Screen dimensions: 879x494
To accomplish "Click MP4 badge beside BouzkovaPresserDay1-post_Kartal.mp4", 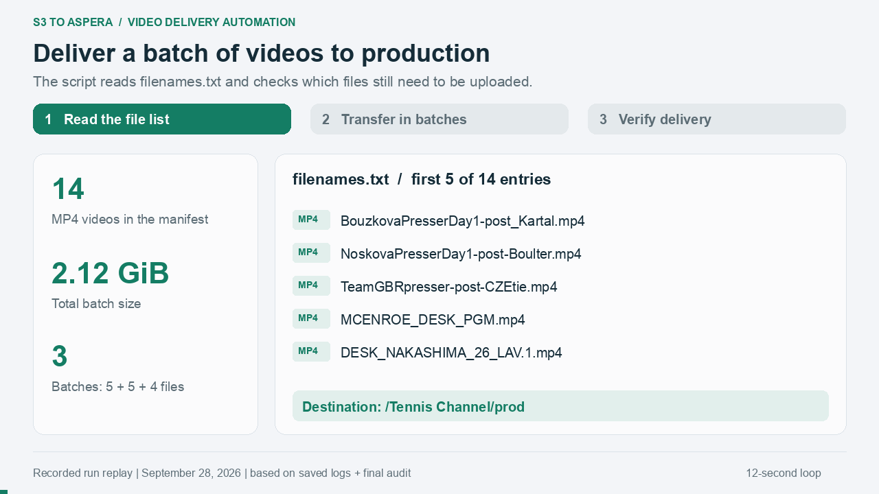I will 311,220.
